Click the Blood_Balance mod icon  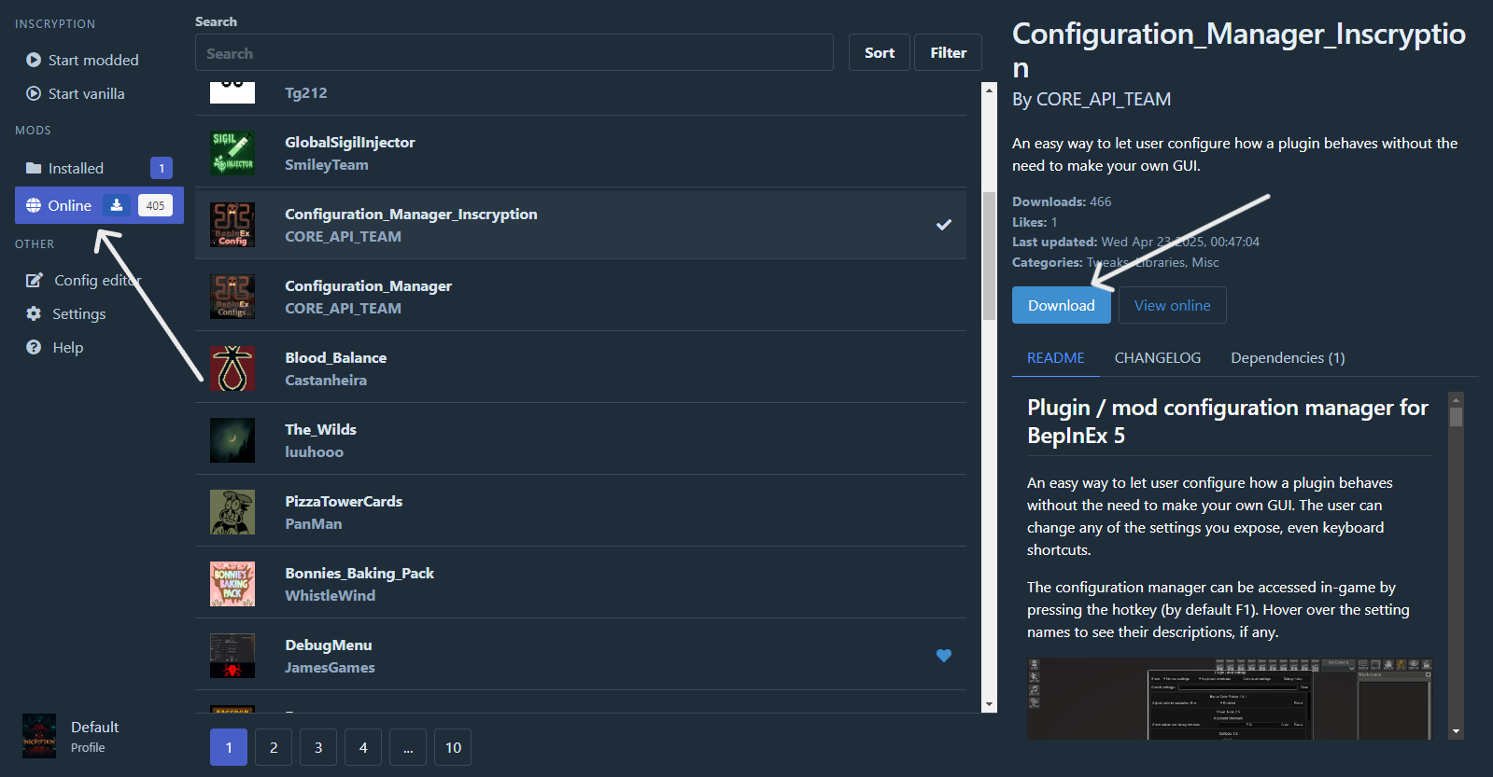[232, 368]
